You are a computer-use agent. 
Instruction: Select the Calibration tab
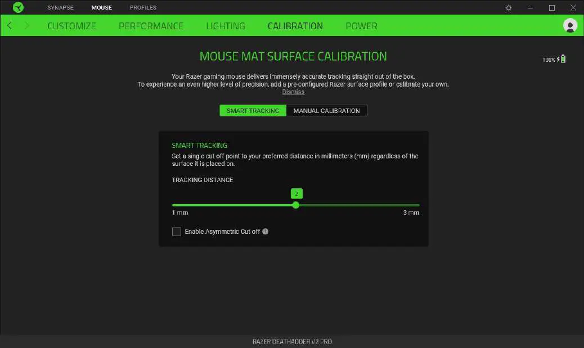coord(295,26)
